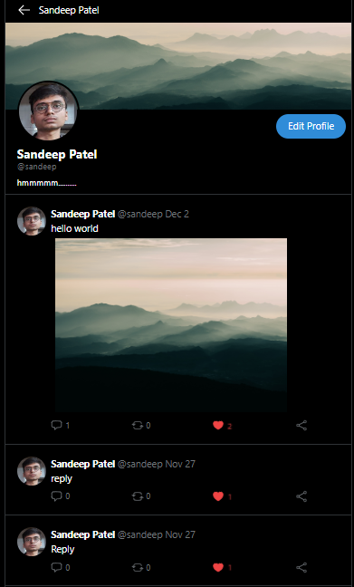Image resolution: width=354 pixels, height=587 pixels.
Task: Click avatar beside the hello world post
Action: [32, 221]
